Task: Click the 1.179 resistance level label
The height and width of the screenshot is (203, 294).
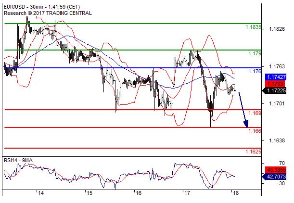Action: click(x=255, y=53)
